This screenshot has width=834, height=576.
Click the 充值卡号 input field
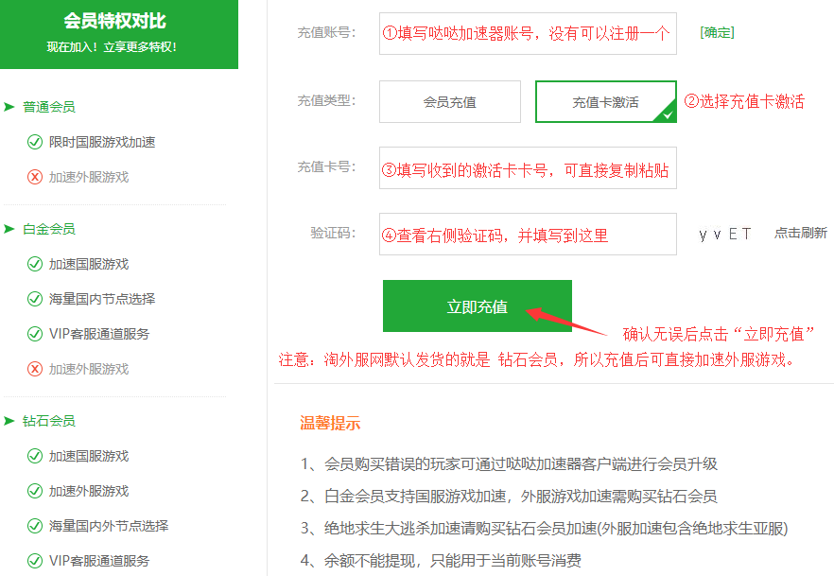pyautogui.click(x=528, y=168)
